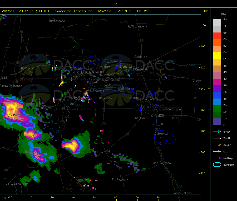Click the Punta_Agua map label
This screenshot has height=201, width=237.
pos(120,179)
